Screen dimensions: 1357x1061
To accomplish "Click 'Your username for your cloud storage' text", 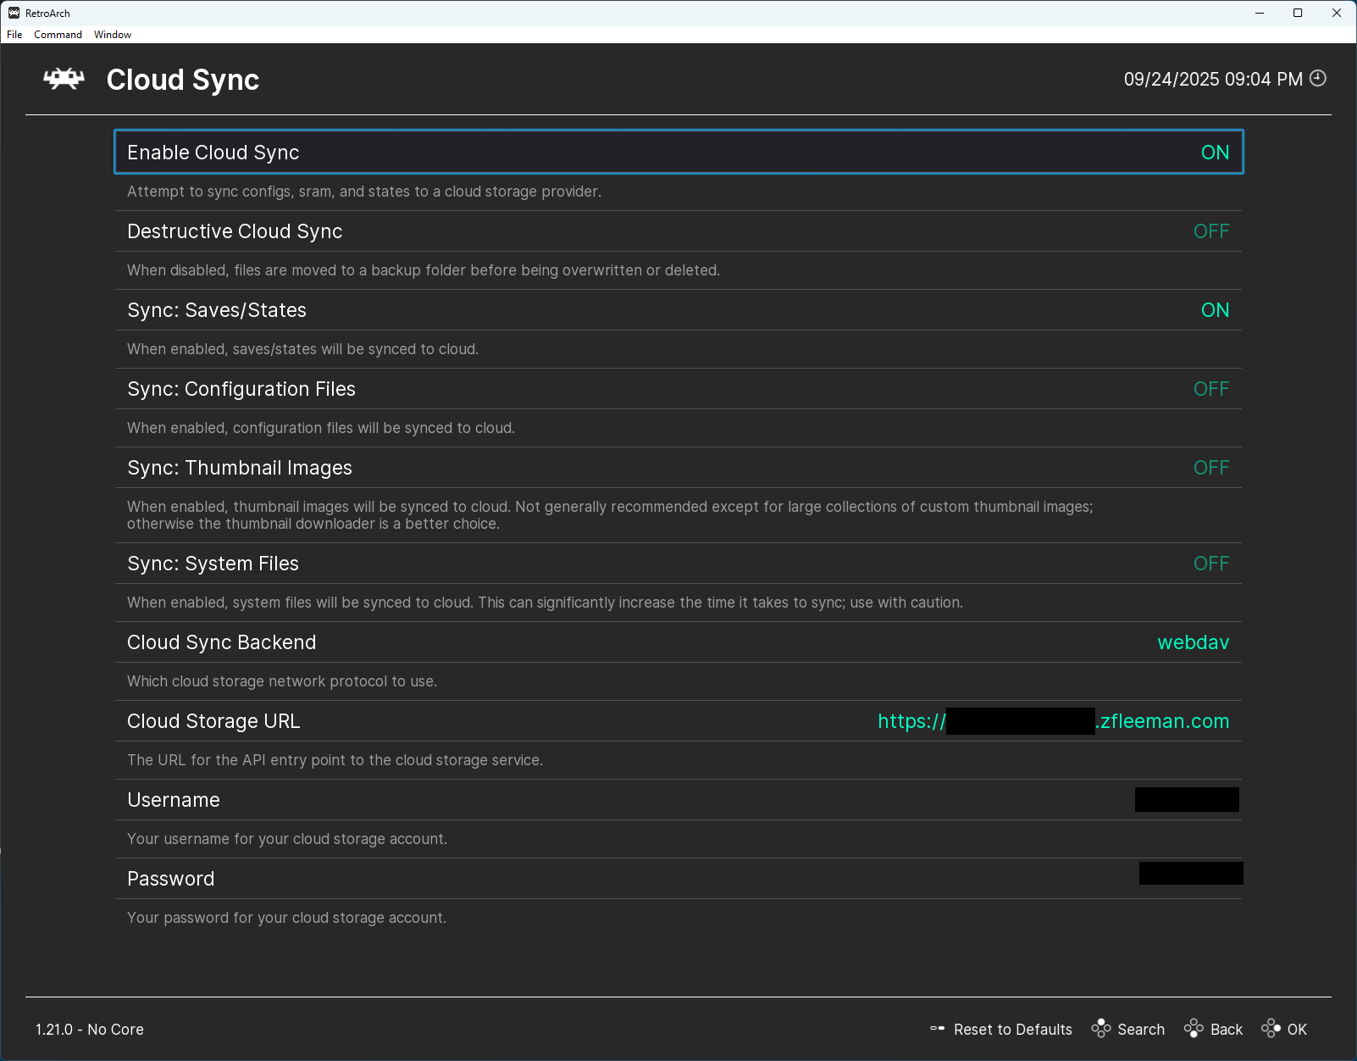I will pyautogui.click(x=287, y=839).
